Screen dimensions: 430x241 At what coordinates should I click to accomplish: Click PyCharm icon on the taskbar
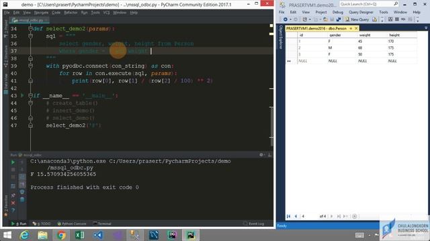click(191, 235)
